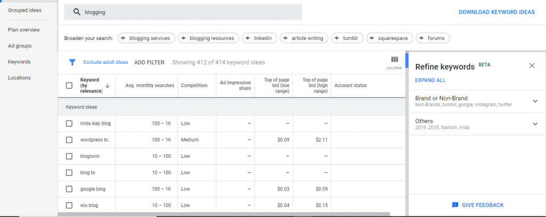This screenshot has height=217, width=546.
Task: Select the google blog row checkbox
Action: (x=69, y=189)
